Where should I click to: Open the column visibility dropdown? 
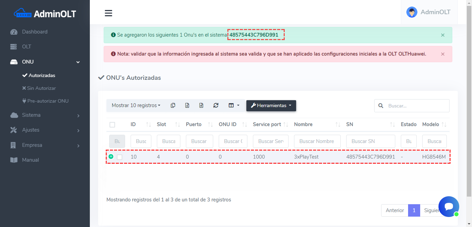click(234, 105)
